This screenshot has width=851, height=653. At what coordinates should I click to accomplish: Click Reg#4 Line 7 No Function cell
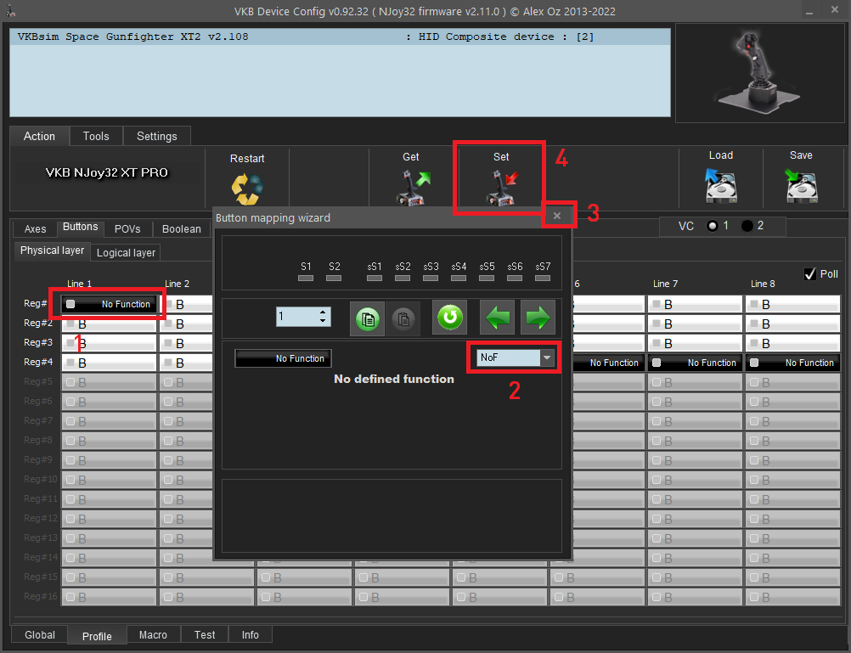pyautogui.click(x=696, y=363)
